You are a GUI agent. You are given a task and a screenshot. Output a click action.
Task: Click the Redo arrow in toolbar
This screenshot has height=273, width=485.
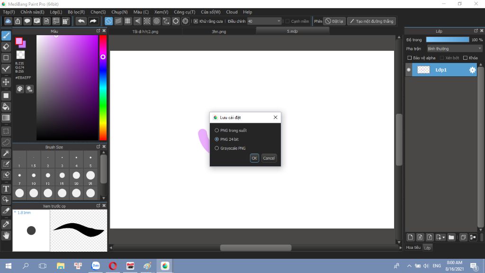[x=93, y=21]
